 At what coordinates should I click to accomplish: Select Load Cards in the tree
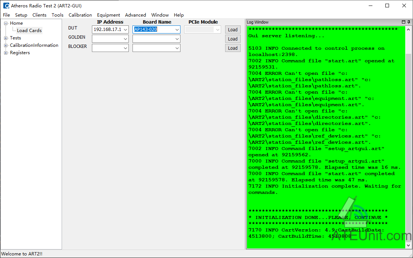[x=29, y=31]
